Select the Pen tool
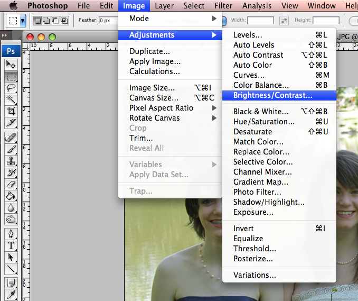 11,234
